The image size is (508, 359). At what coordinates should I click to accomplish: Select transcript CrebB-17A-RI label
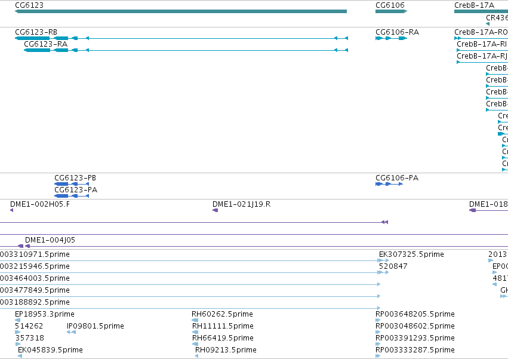pos(481,44)
